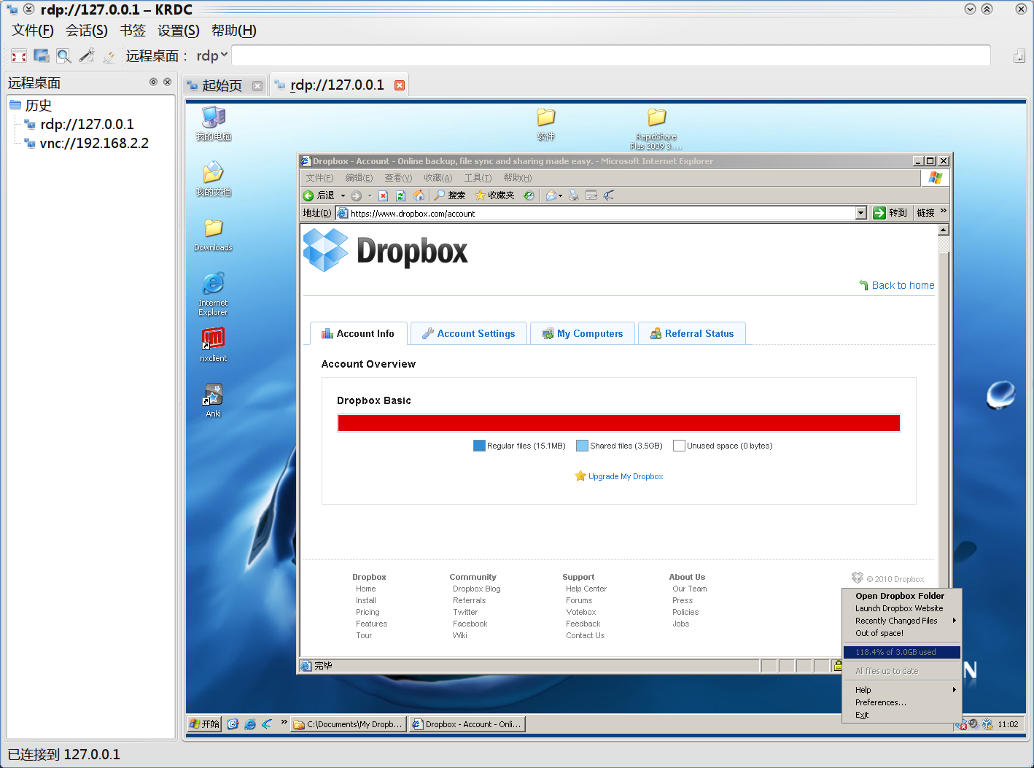Click the Back to home link

click(x=903, y=285)
